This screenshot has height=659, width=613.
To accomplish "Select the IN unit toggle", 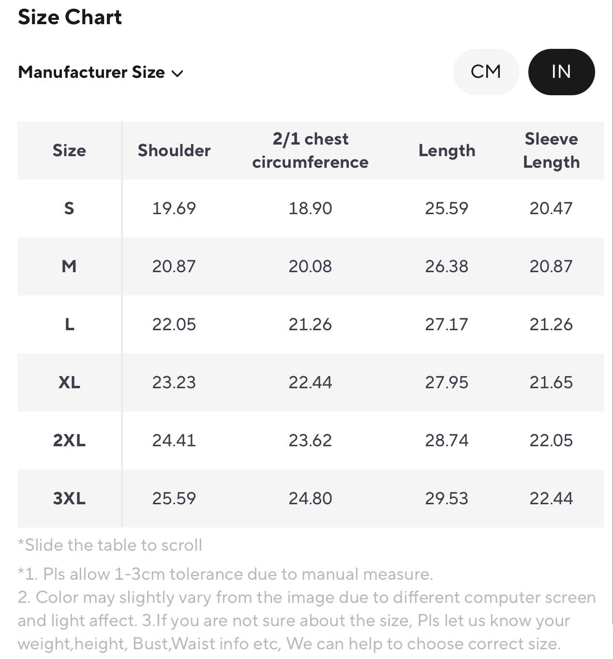I will click(561, 72).
